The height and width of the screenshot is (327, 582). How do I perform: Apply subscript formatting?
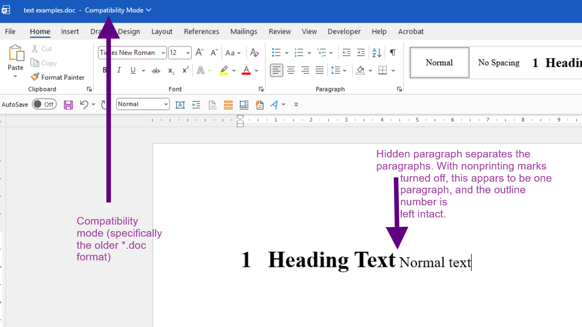[x=171, y=71]
